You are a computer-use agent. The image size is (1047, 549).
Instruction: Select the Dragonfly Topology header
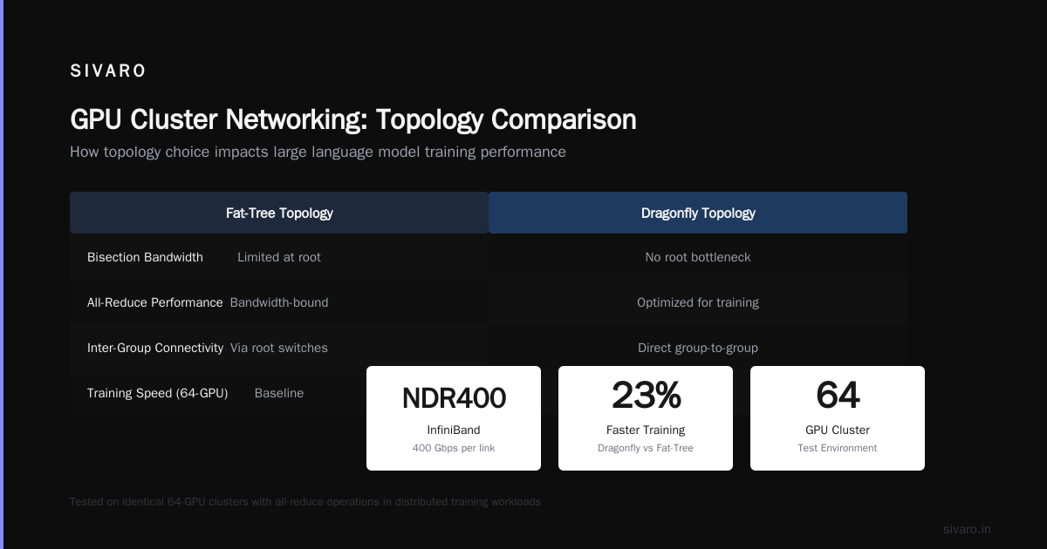click(x=698, y=213)
